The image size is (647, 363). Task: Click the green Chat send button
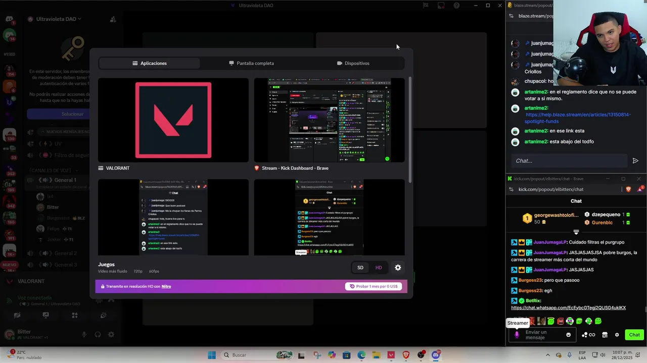click(634, 335)
